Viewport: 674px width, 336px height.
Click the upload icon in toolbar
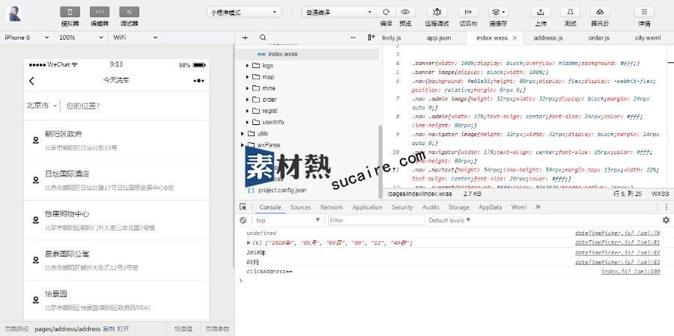[540, 12]
